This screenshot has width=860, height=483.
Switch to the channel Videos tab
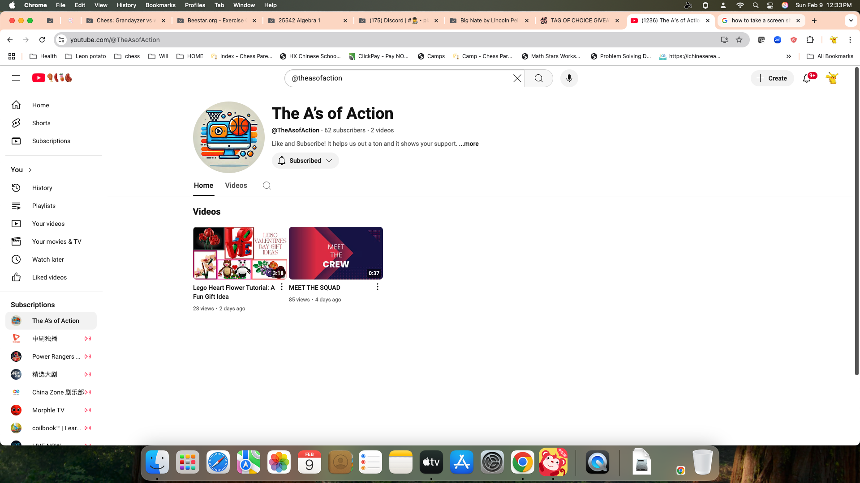pos(236,186)
